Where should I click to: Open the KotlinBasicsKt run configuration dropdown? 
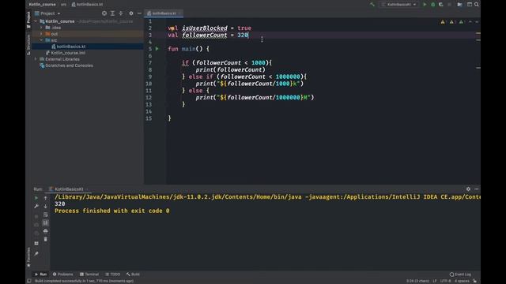(398, 5)
